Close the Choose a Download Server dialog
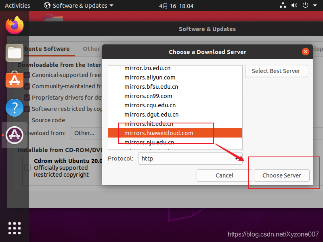The image size is (323, 242). (306, 52)
